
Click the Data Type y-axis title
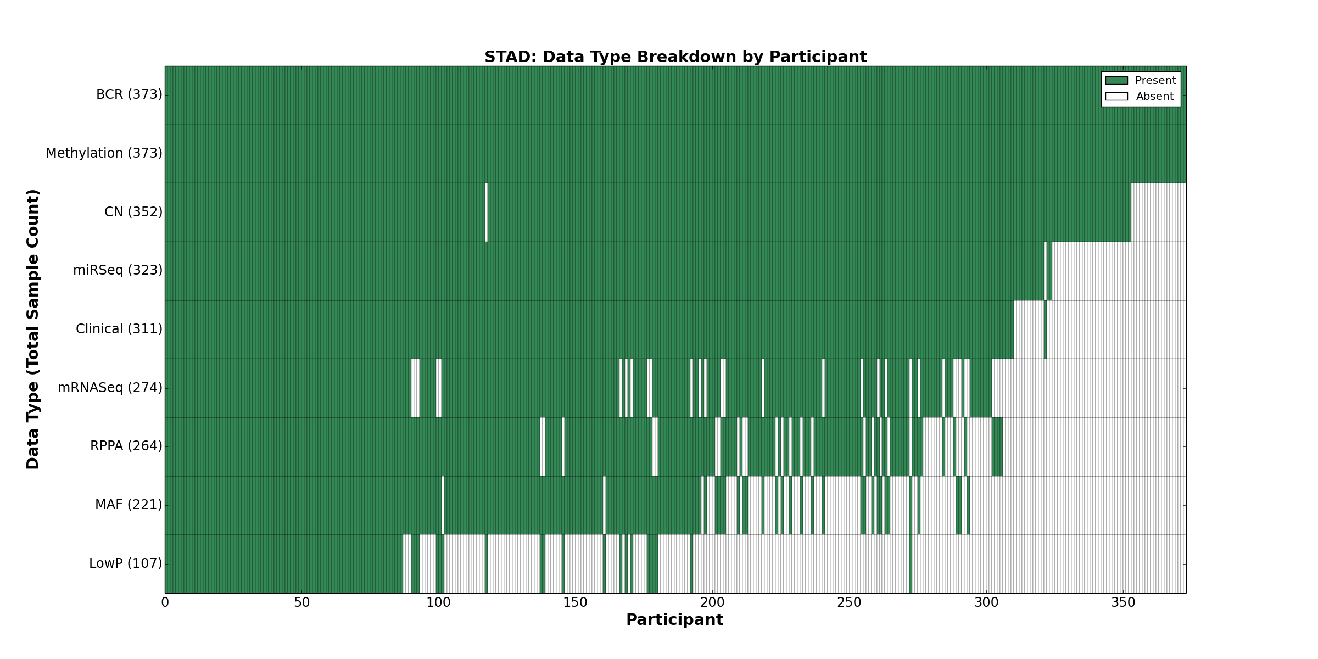point(33,329)
